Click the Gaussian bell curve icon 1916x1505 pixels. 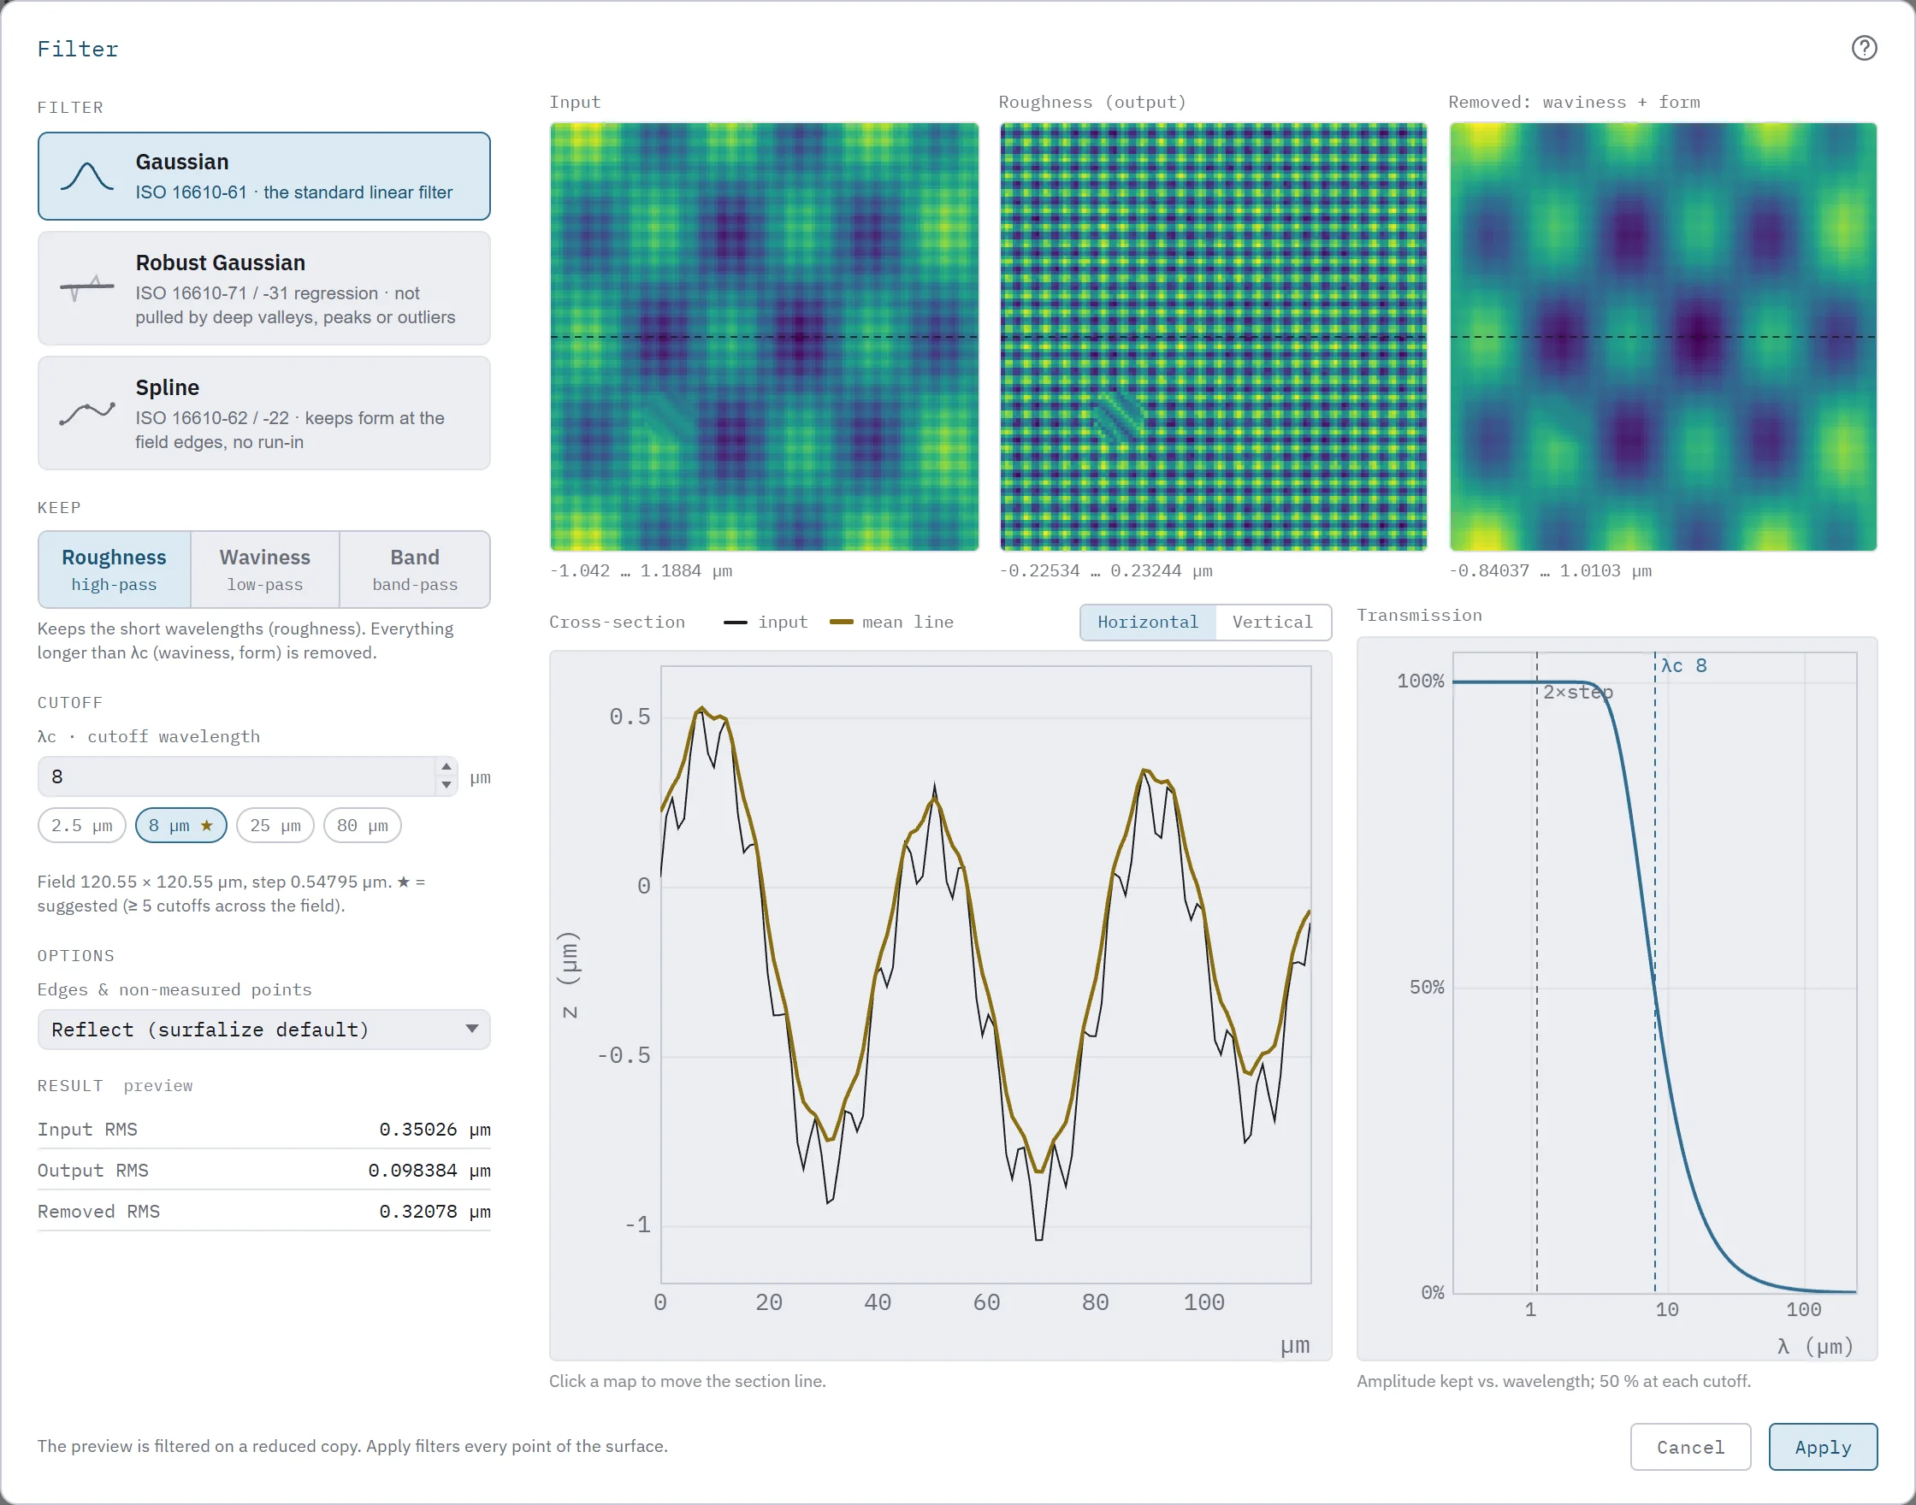pos(86,176)
